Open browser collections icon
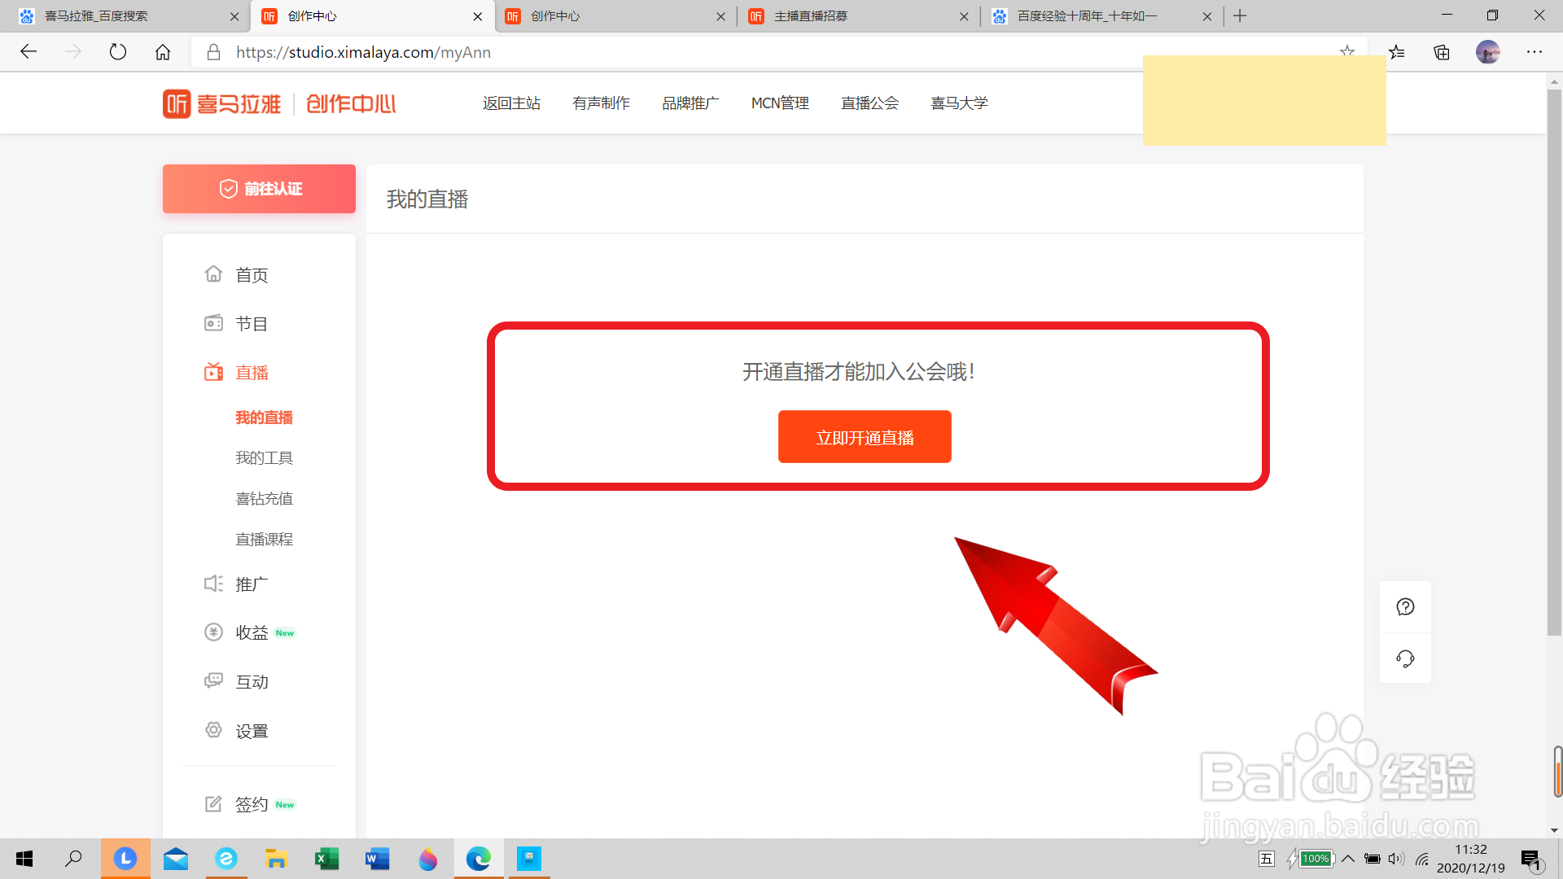Image resolution: width=1563 pixels, height=879 pixels. pyautogui.click(x=1442, y=52)
